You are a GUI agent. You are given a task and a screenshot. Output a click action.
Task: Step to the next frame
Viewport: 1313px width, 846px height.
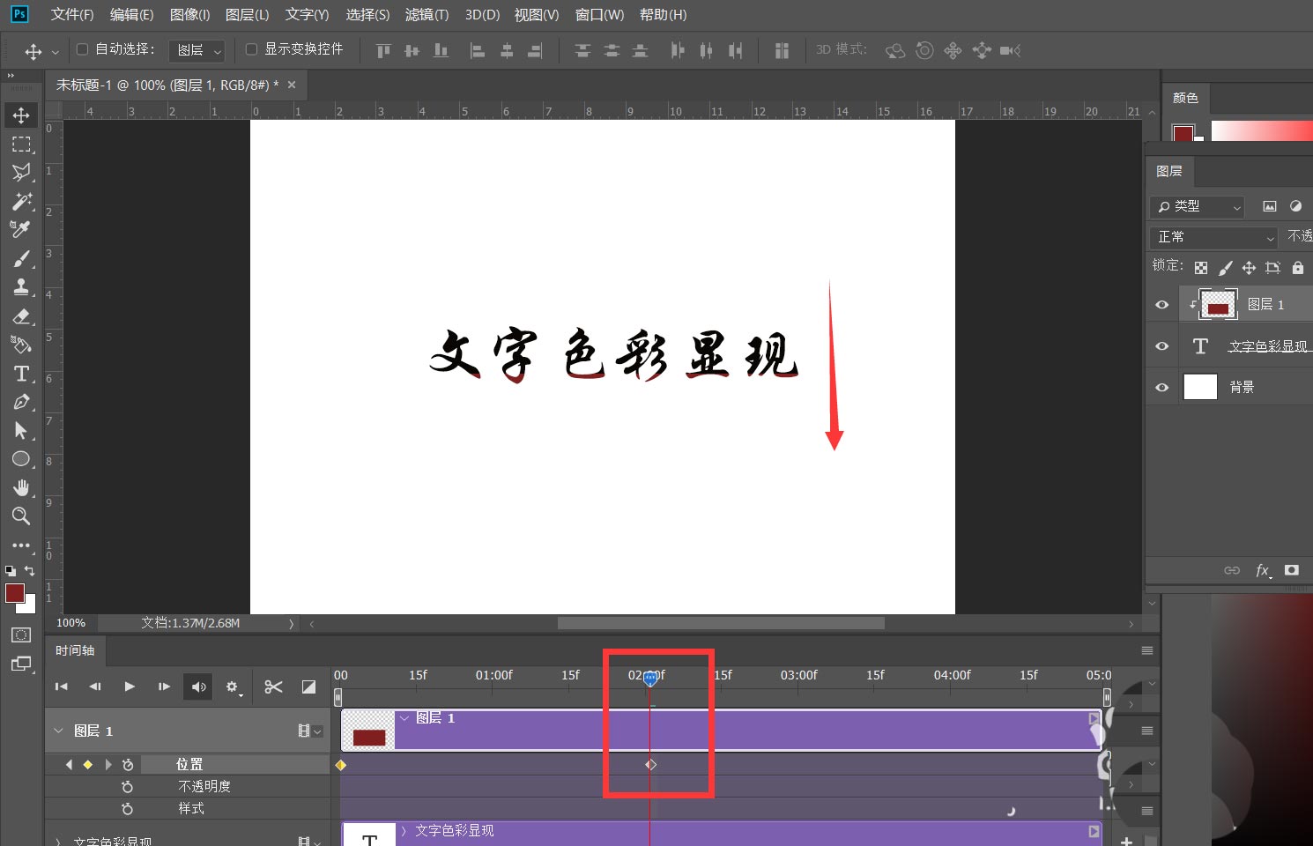[164, 686]
